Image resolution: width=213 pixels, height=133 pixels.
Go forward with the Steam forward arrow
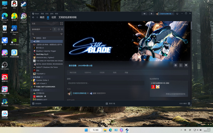tap(37, 17)
